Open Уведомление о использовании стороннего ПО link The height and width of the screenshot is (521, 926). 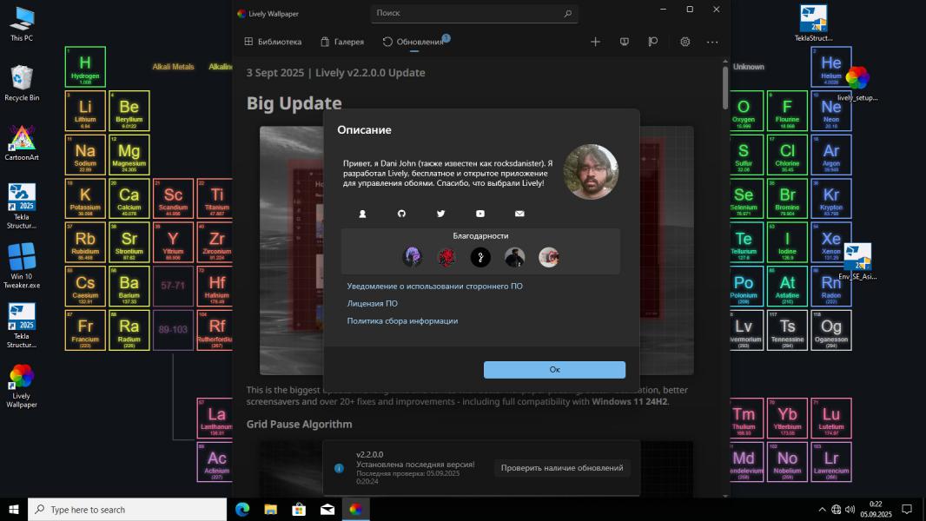pyautogui.click(x=434, y=286)
